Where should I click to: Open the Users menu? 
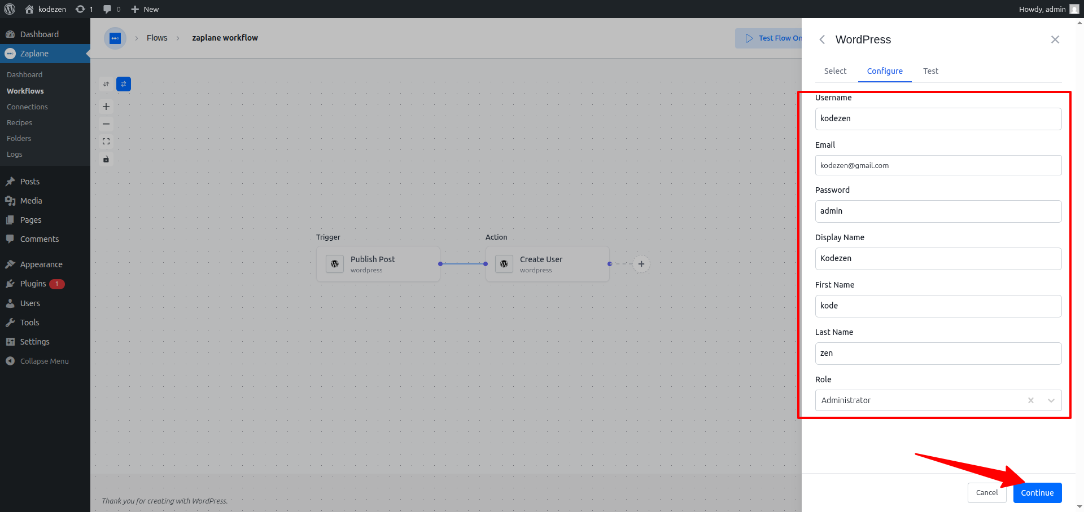pyautogui.click(x=45, y=303)
